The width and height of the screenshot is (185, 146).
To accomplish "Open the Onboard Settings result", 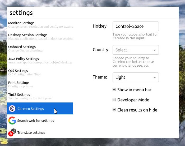I will pos(40,49).
